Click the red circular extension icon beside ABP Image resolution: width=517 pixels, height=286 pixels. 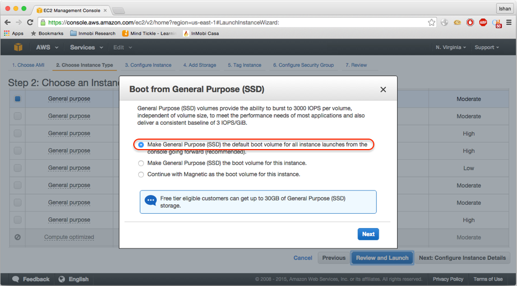[470, 23]
